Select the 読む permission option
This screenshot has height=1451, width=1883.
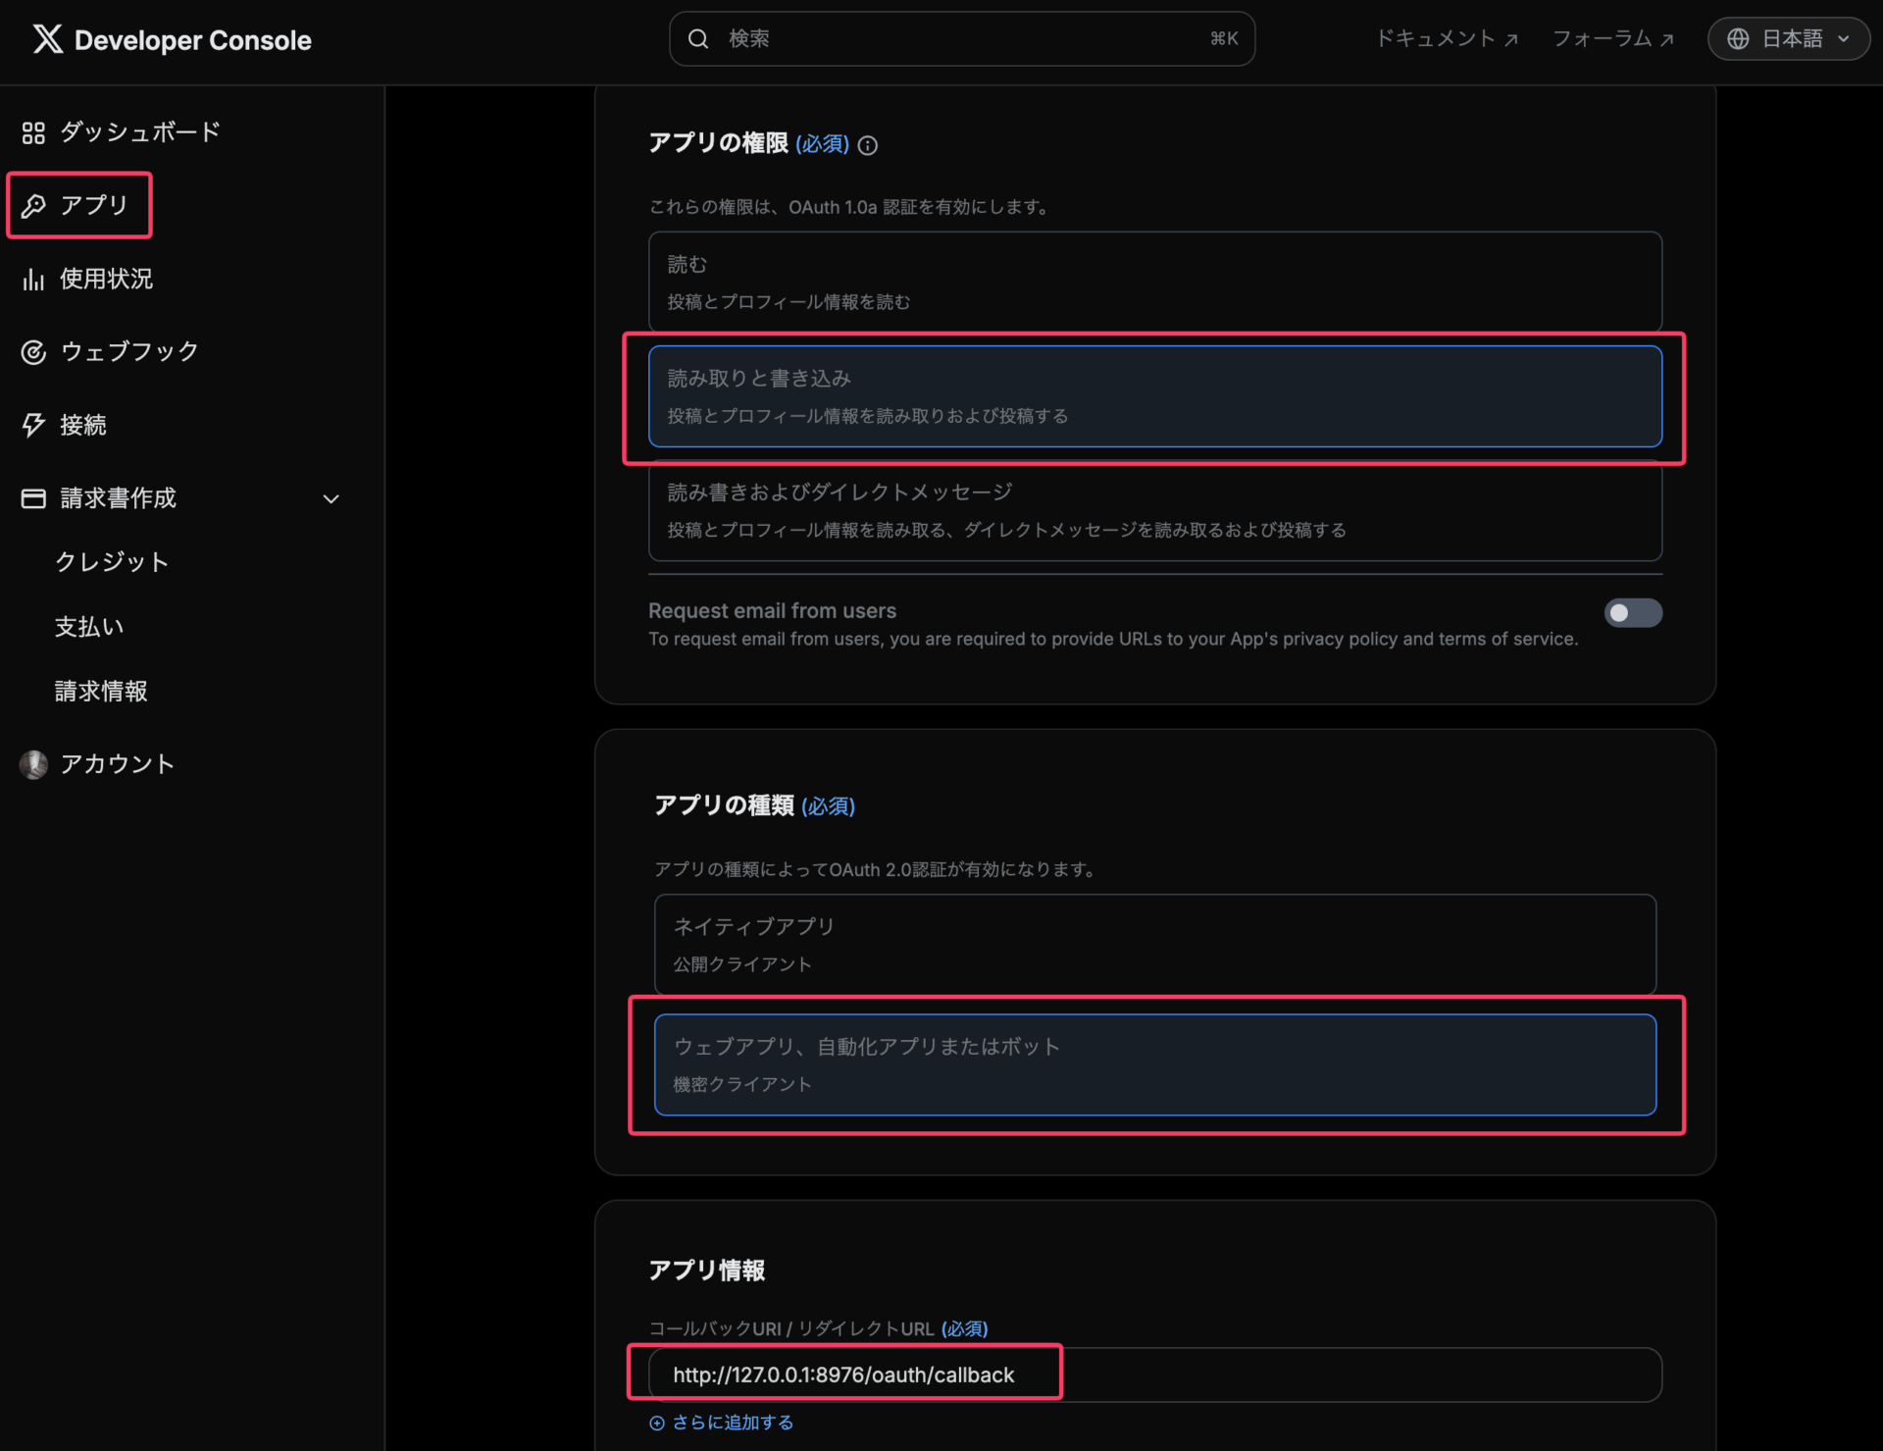[1153, 282]
